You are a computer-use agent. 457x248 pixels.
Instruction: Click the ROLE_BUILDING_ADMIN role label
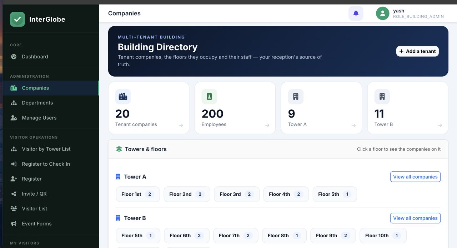click(x=418, y=17)
